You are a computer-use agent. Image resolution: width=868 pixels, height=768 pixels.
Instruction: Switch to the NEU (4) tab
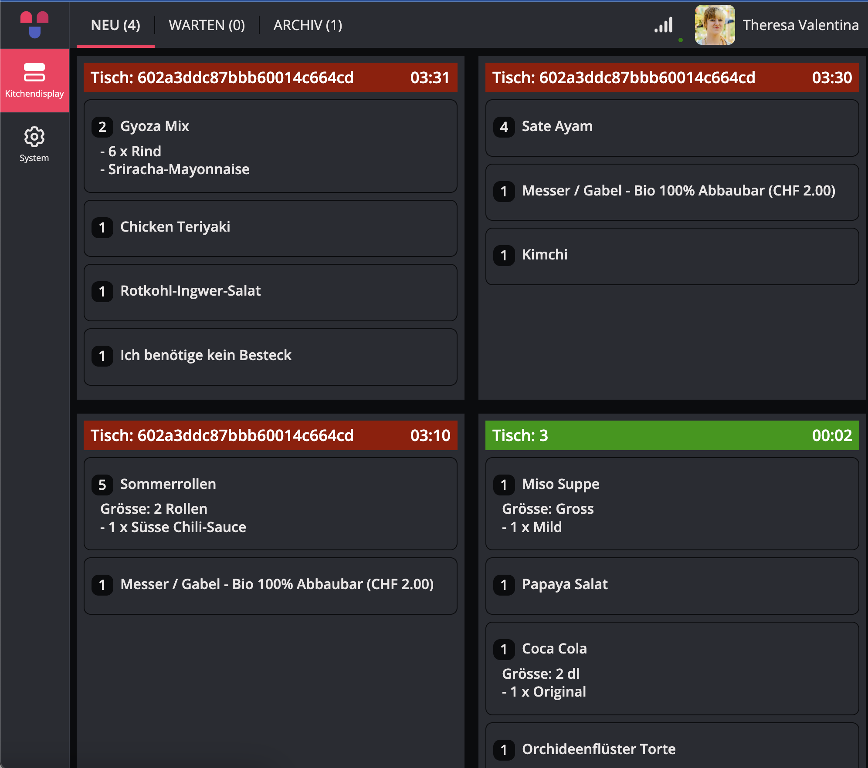click(x=115, y=25)
